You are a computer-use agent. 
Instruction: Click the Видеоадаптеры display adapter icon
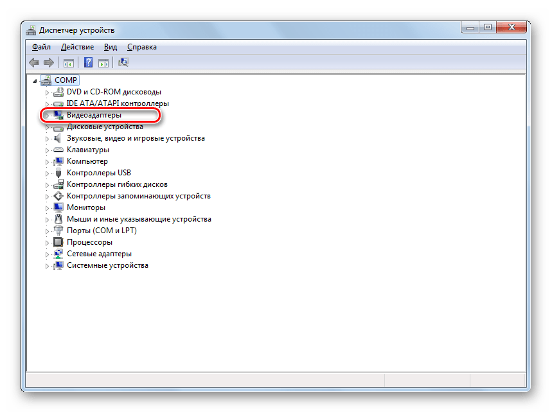pyautogui.click(x=58, y=115)
